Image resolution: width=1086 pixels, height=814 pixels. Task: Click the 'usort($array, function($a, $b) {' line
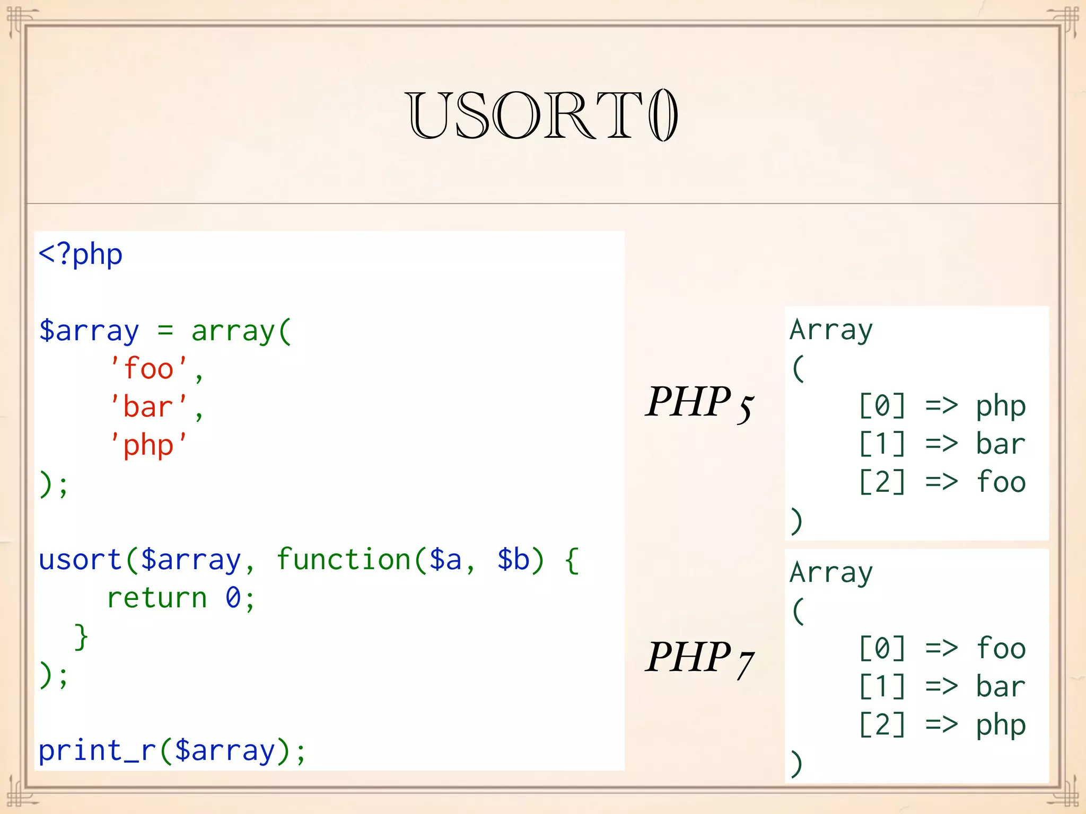(x=309, y=560)
